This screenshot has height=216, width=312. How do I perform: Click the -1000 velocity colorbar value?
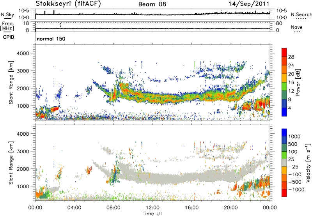pyautogui.click(x=296, y=189)
